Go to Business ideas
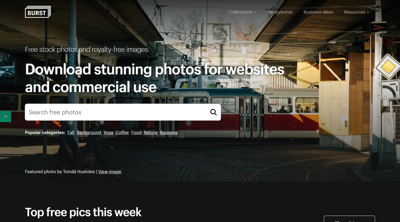 [x=318, y=12]
